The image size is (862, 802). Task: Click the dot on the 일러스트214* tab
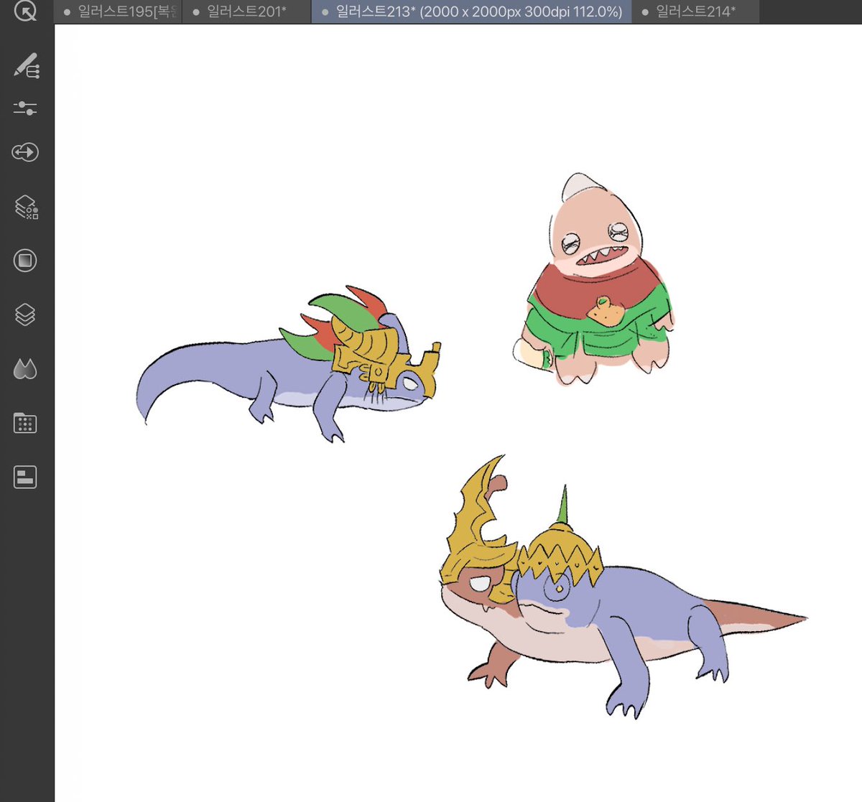click(x=645, y=12)
